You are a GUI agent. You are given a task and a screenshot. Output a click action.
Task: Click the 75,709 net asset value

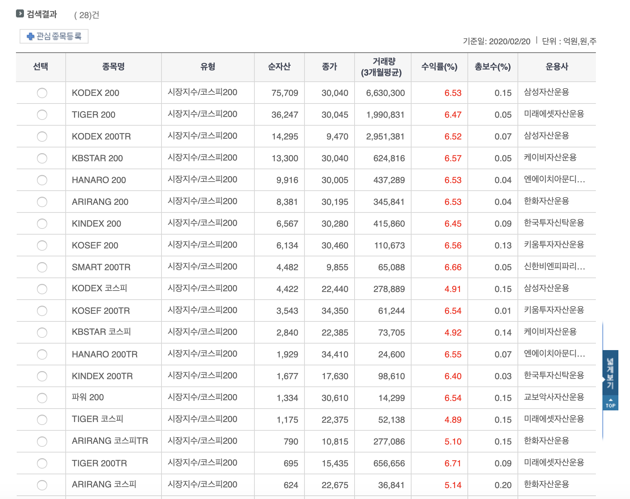[x=285, y=93]
